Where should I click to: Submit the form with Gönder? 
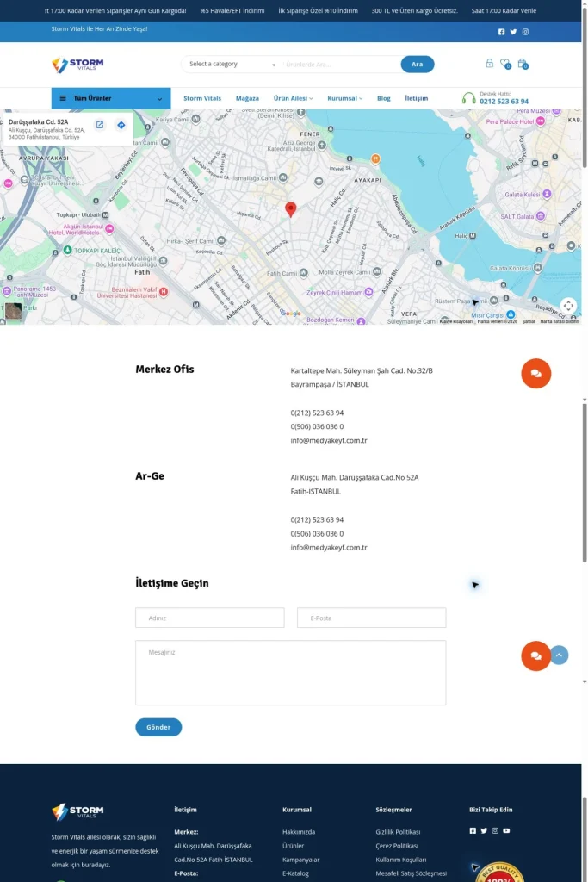pos(158,727)
